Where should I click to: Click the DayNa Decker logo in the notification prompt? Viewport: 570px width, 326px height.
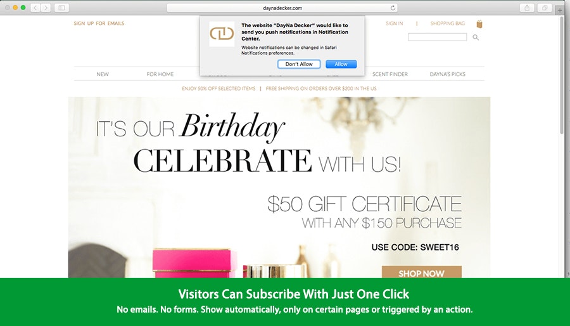[222, 34]
